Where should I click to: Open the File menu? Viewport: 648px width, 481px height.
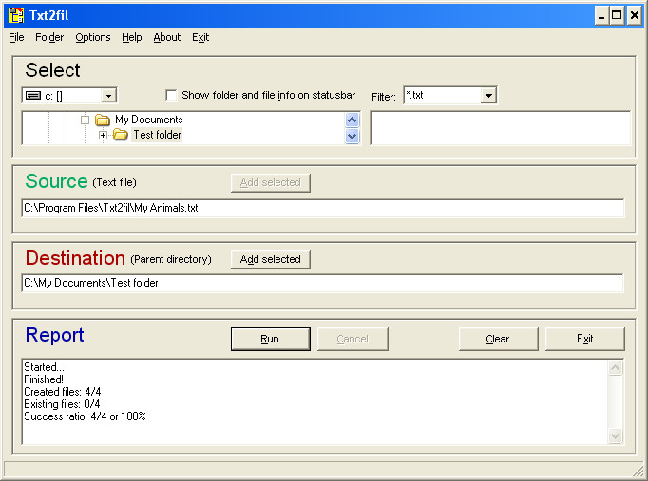[16, 37]
